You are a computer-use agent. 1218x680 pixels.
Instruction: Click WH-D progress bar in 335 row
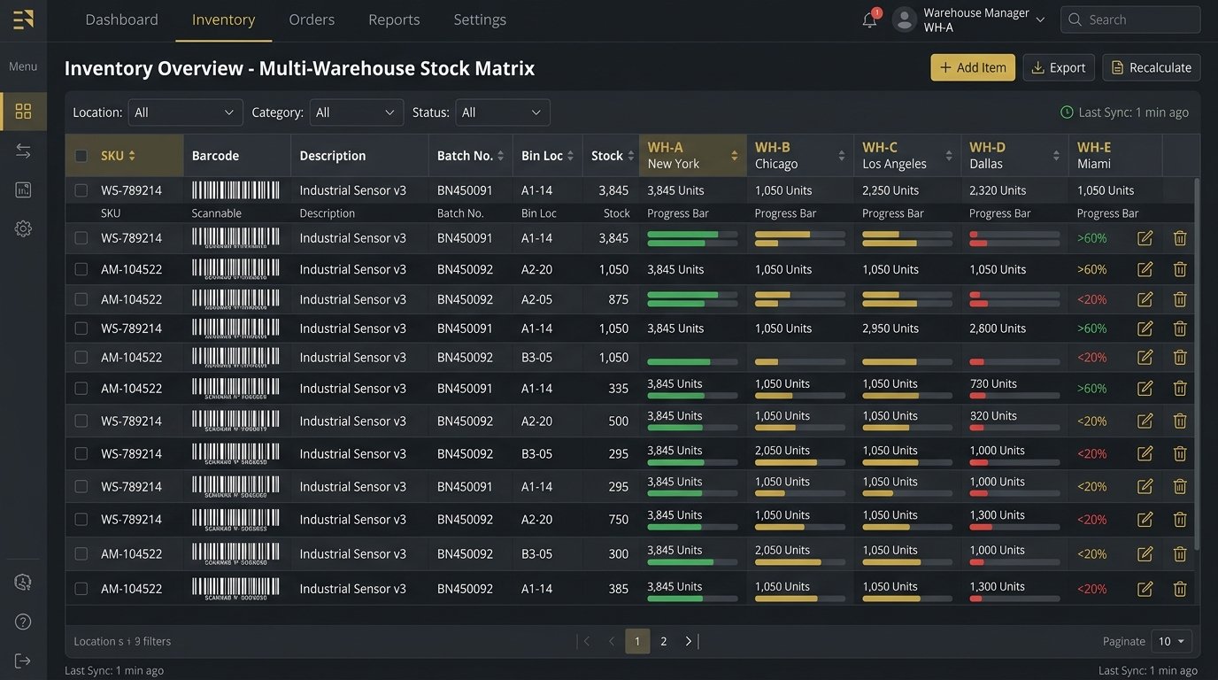[x=1014, y=396]
